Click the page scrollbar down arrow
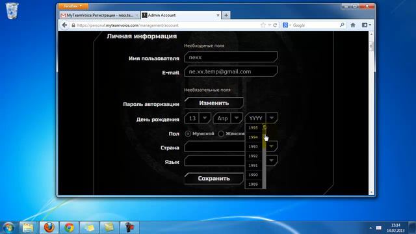This screenshot has width=416, height=234. click(x=371, y=192)
